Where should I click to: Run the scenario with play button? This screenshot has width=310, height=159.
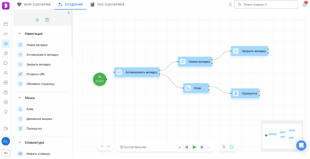click(194, 147)
